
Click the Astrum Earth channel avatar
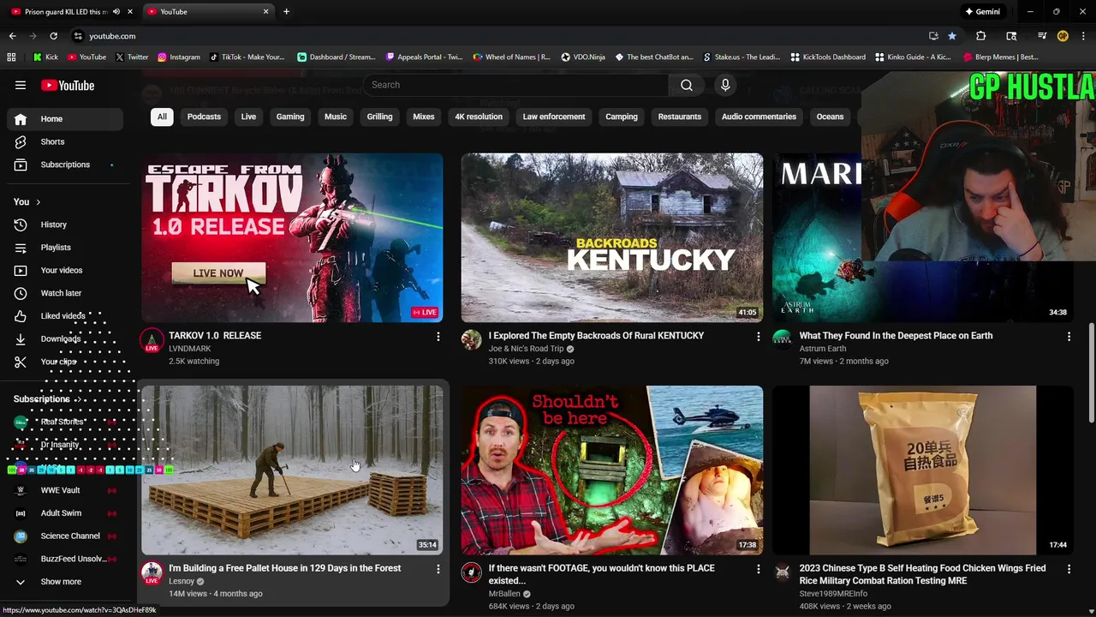[x=782, y=340]
